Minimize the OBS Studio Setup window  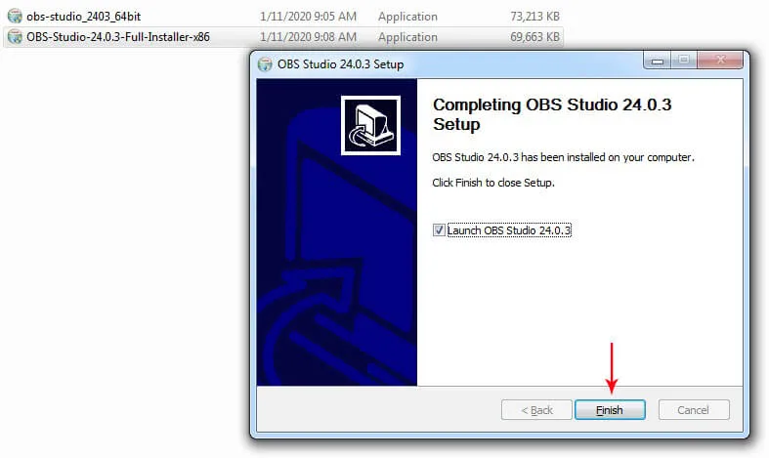(658, 61)
